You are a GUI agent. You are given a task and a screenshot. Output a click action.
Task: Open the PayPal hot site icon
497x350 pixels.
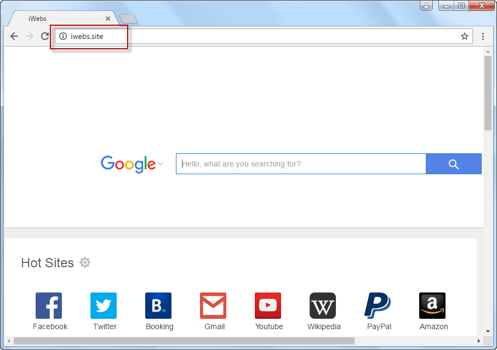(378, 305)
